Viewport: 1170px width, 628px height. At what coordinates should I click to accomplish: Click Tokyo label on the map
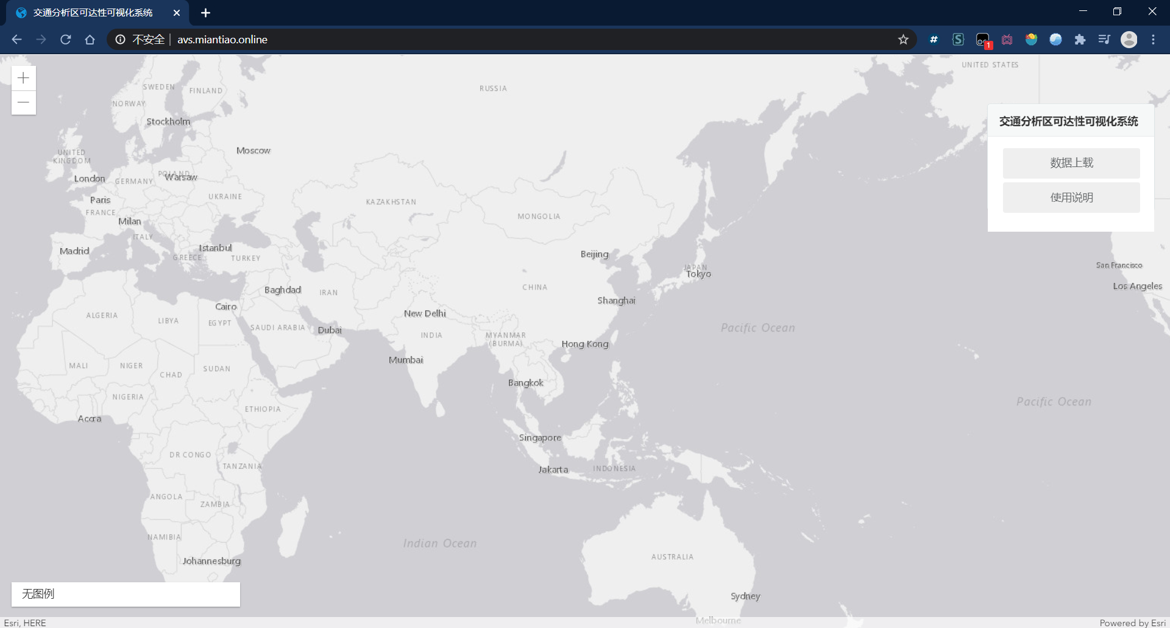[698, 274]
